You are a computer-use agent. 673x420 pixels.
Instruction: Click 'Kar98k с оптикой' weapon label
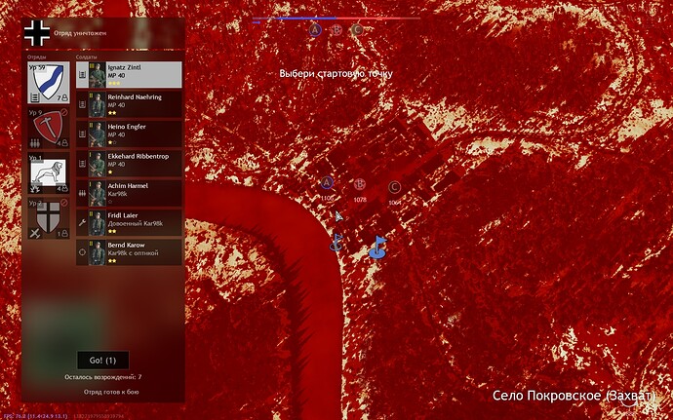pos(133,253)
